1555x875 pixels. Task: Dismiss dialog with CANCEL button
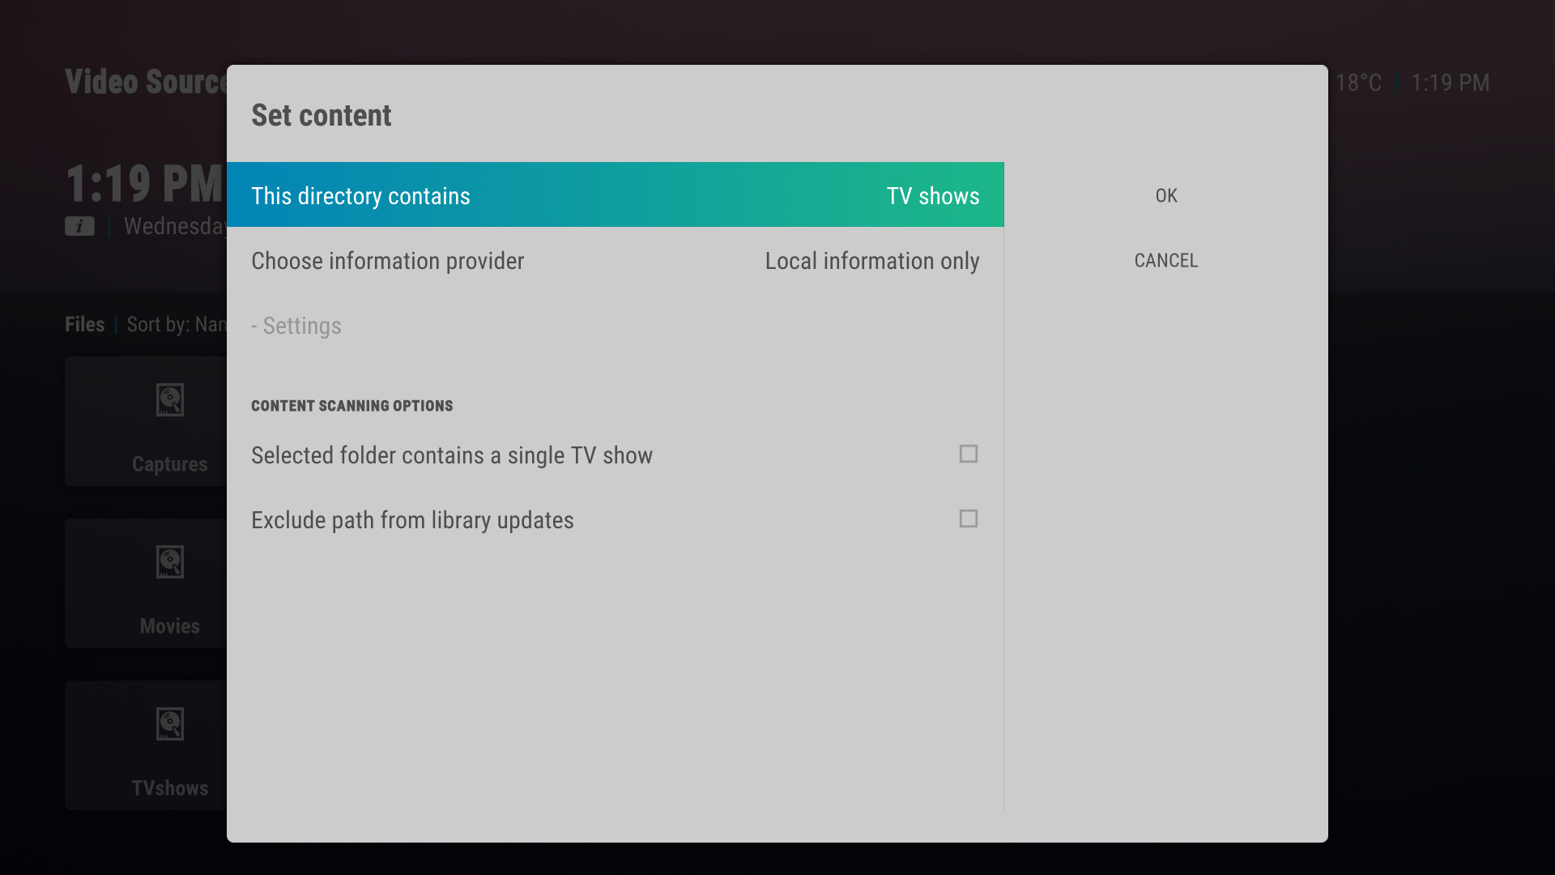pyautogui.click(x=1166, y=260)
